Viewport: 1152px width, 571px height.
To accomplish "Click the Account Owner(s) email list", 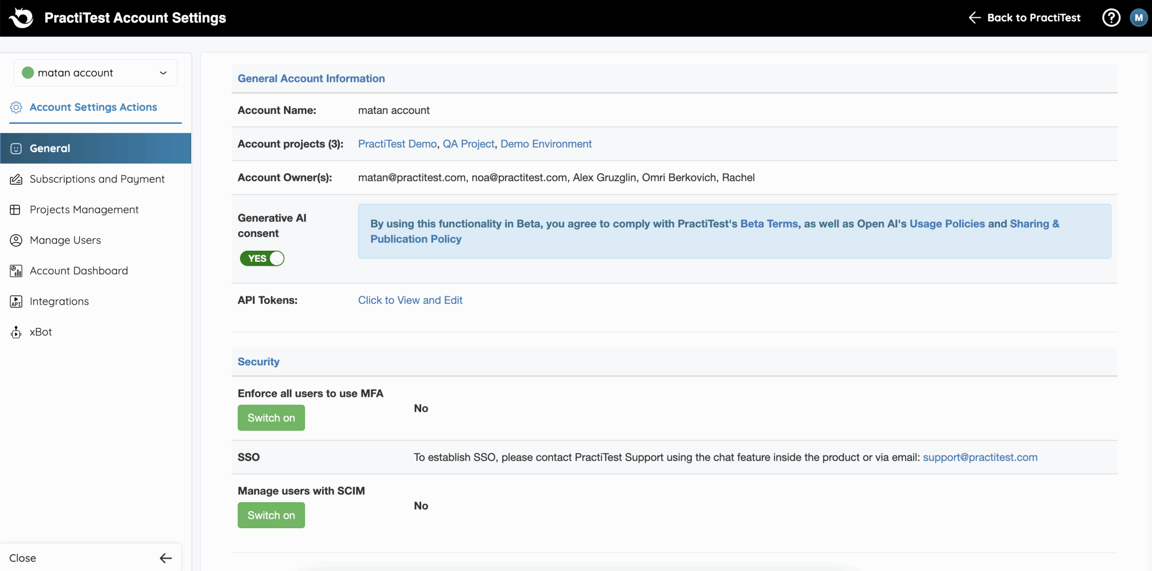I will 556,178.
